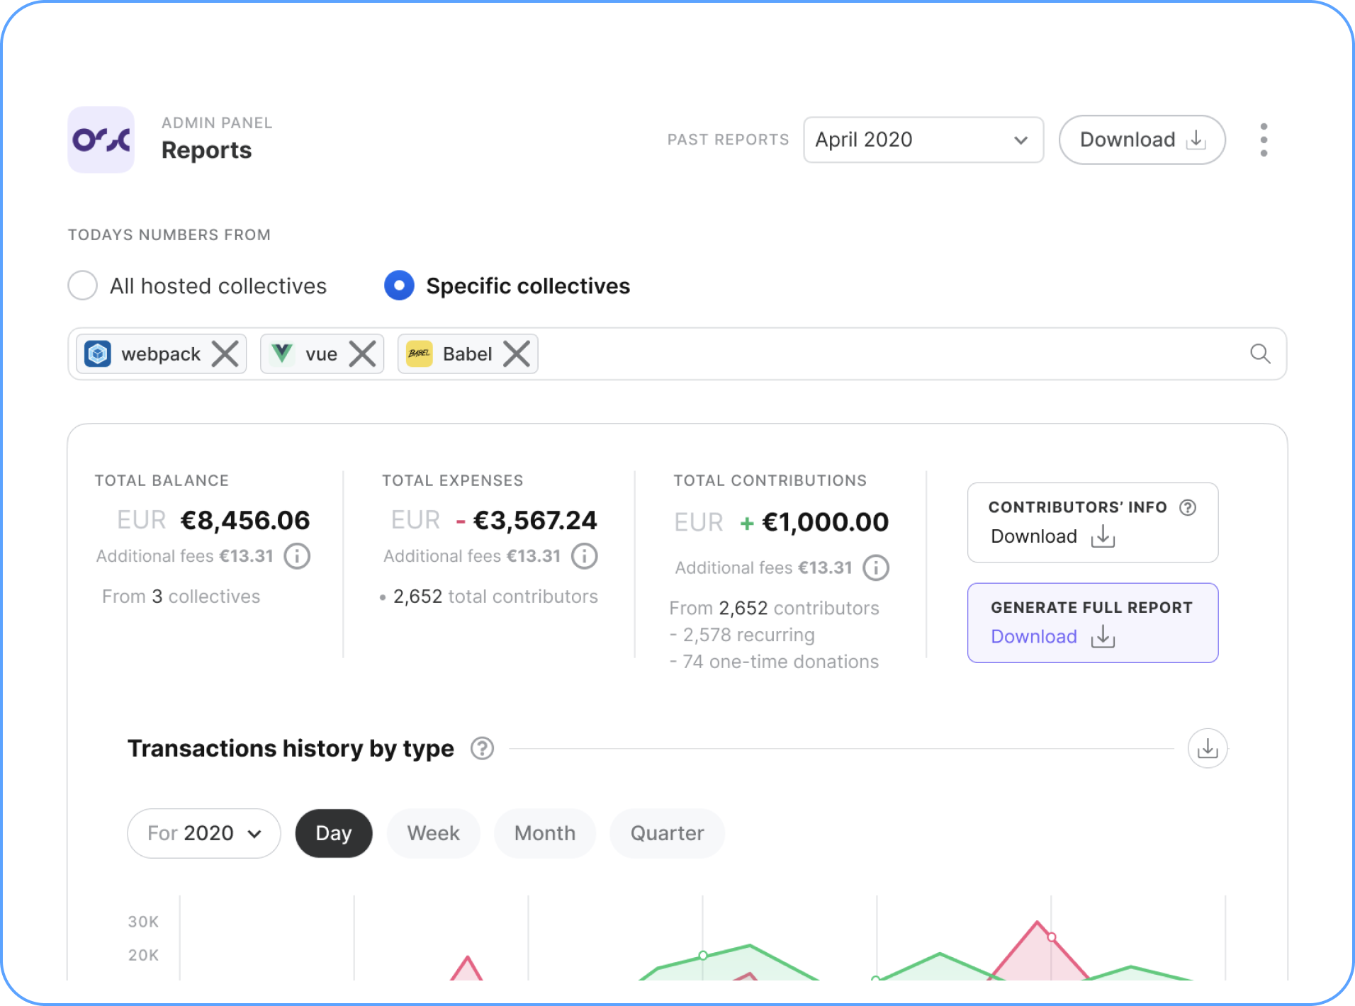Open the April 2020 past reports dropdown

coord(922,140)
